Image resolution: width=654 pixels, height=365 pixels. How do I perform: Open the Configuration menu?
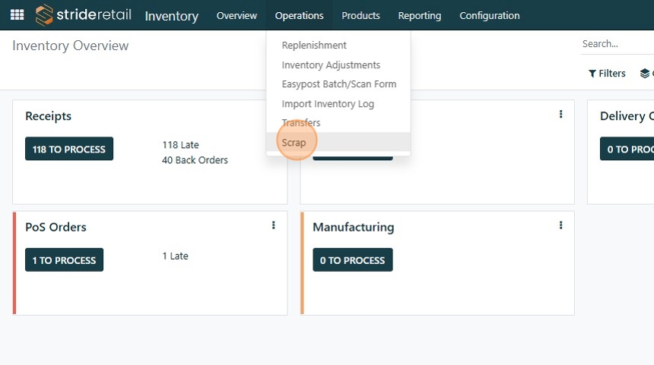490,15
